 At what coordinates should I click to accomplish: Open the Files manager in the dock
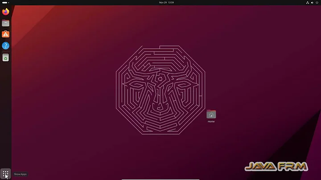point(5,23)
